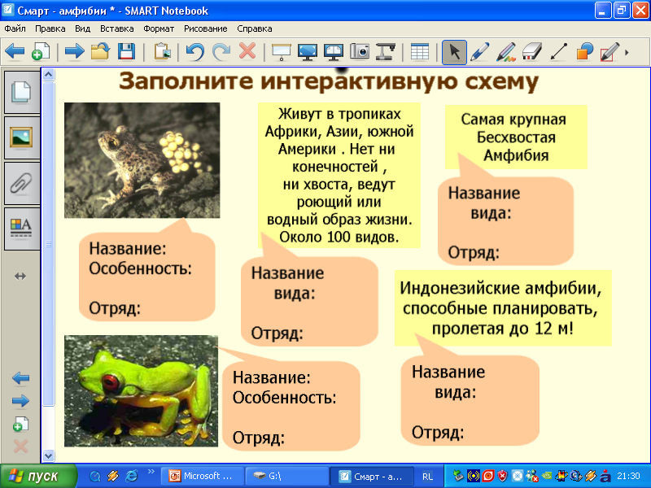The height and width of the screenshot is (488, 651).
Task: Expand the toolbar overflow arrow
Action: point(627,53)
